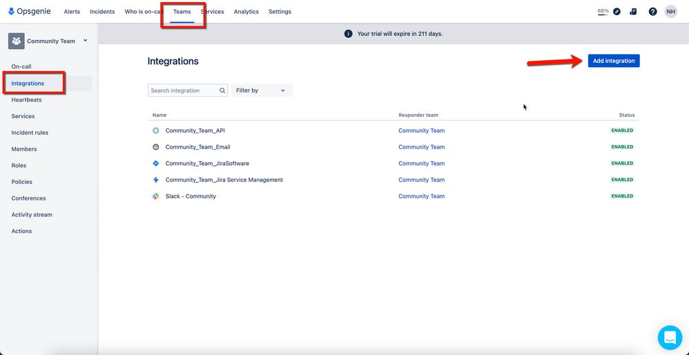The image size is (689, 355).
Task: Click the search magnifier icon
Action: [x=222, y=90]
